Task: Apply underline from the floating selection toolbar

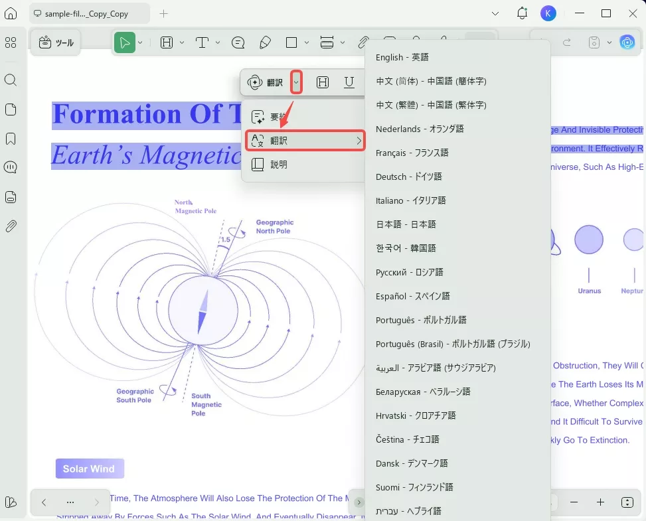Action: pos(349,82)
